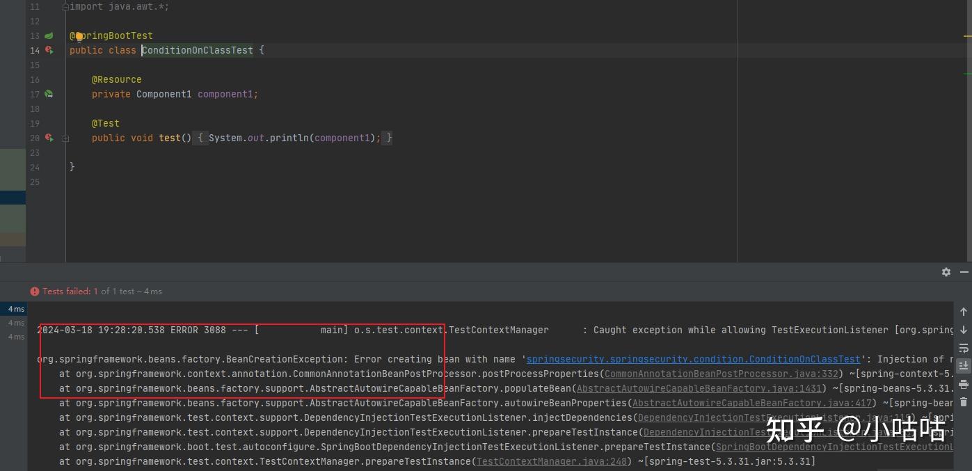Open TestContextManager.java:248 link

(x=553, y=461)
